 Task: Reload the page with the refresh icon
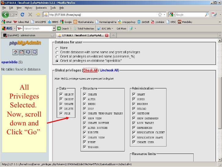click(22, 14)
